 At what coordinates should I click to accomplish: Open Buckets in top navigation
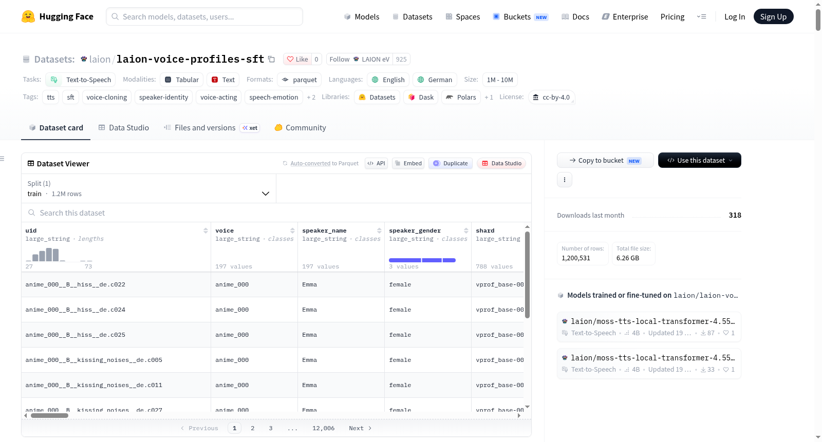(520, 16)
